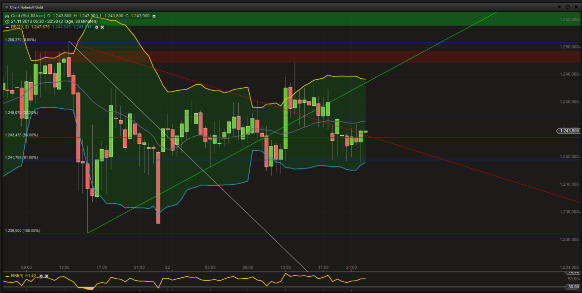582x293 pixels.
Task: Open the chart window options gear top right
Action: coord(566,6)
